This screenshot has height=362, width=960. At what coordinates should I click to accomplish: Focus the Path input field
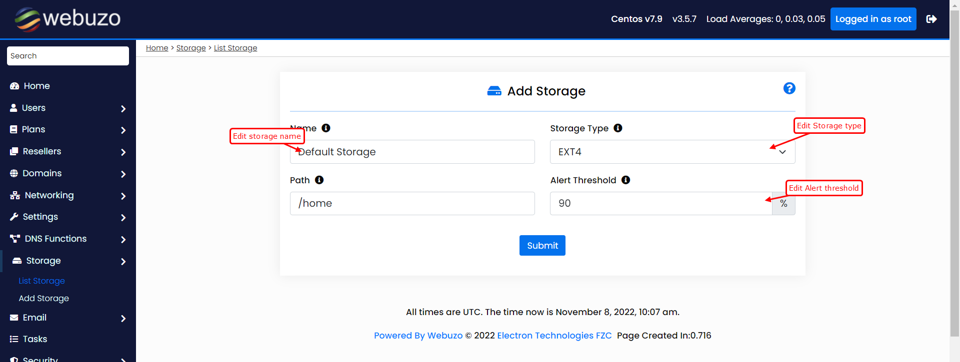click(x=412, y=204)
